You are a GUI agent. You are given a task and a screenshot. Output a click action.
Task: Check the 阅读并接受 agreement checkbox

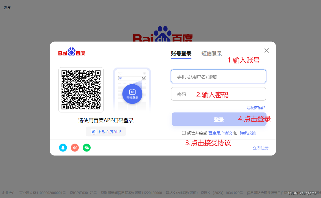[184, 133]
